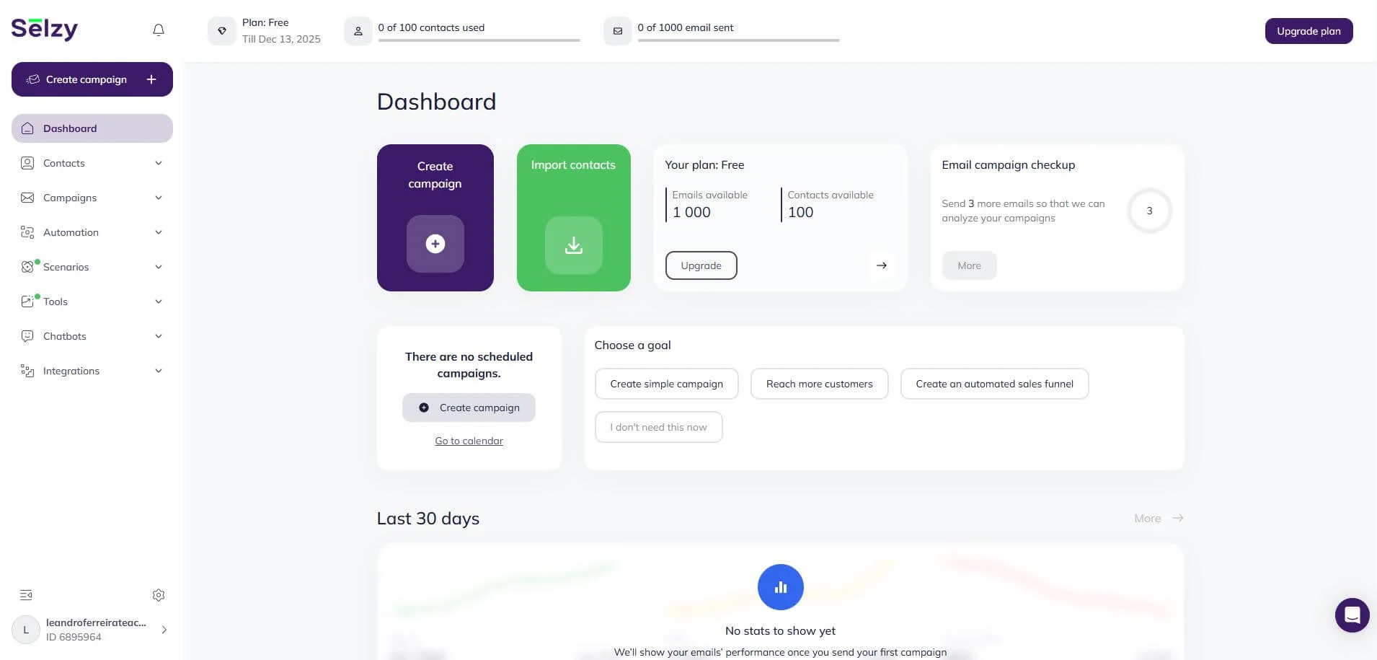Select I don't need this now
Screen dimensions: 1377x660
[x=658, y=427]
